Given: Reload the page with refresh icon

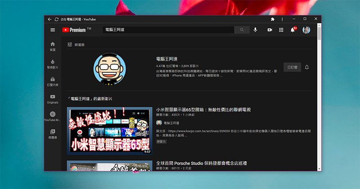Looking at the screenshot, I should pyautogui.click(x=57, y=19).
